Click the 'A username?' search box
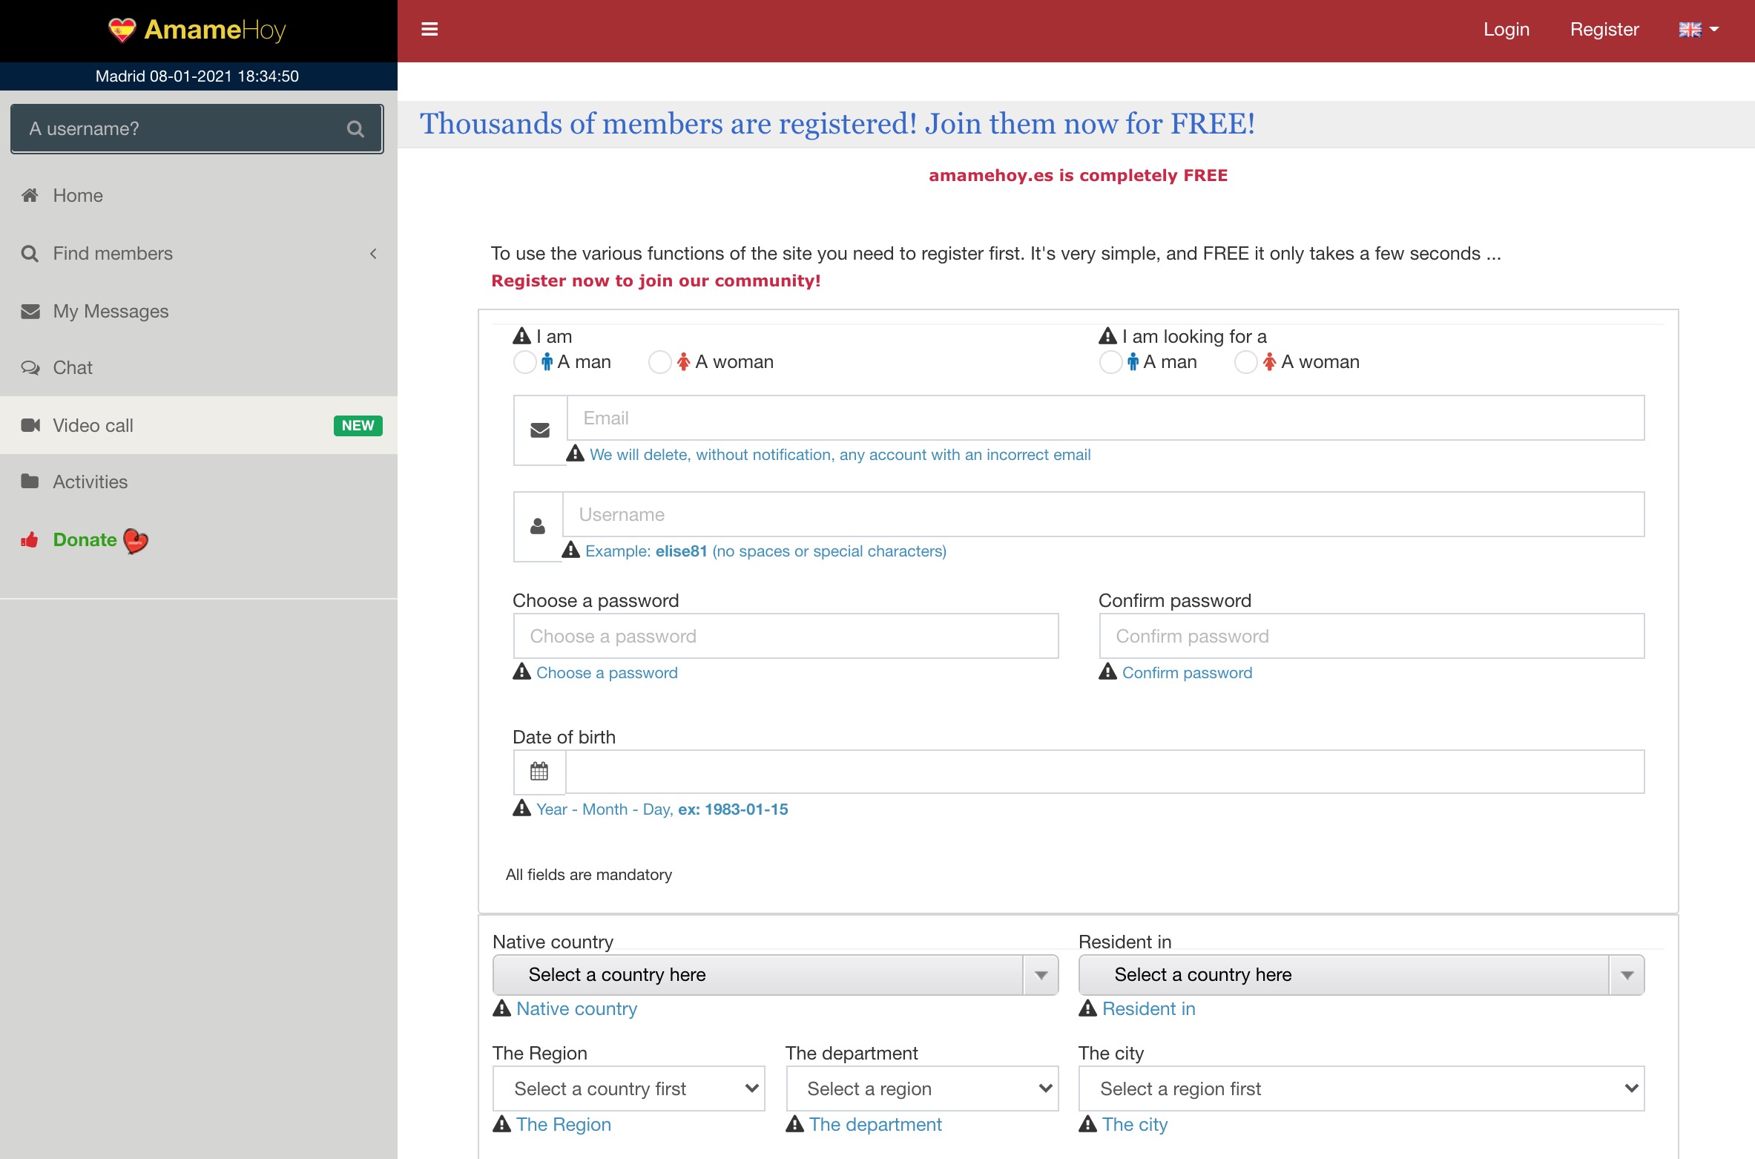Image resolution: width=1755 pixels, height=1159 pixels. click(x=197, y=129)
